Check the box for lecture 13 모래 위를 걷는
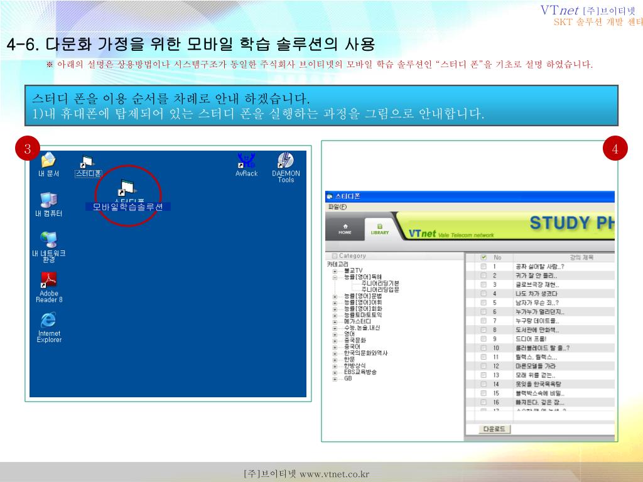This screenshot has height=482, width=643. click(x=484, y=375)
